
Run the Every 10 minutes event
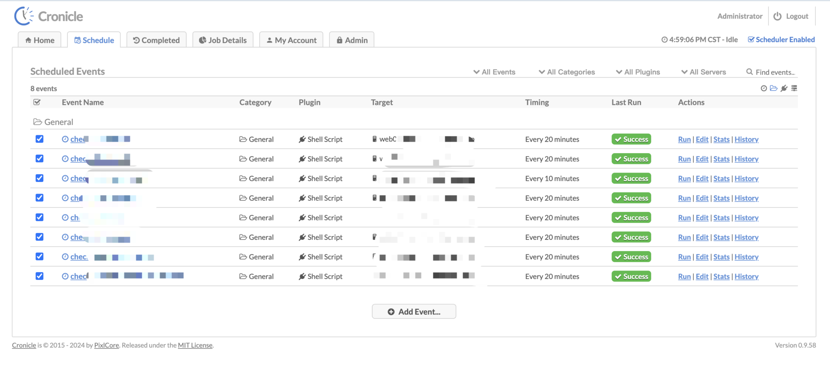pos(684,179)
